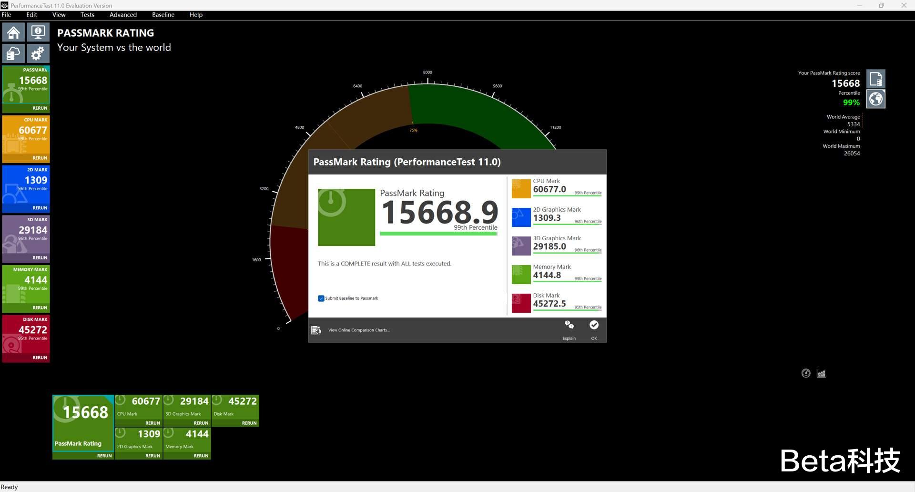This screenshot has height=492, width=915.
Task: Rerun the 3D Mark test in sidebar
Action: (40, 258)
